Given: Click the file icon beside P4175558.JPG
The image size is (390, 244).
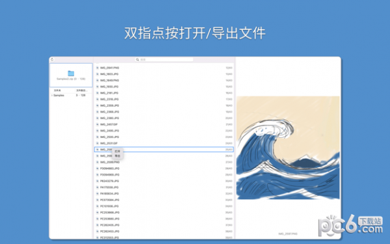Looking at the screenshot, I should (x=97, y=187).
